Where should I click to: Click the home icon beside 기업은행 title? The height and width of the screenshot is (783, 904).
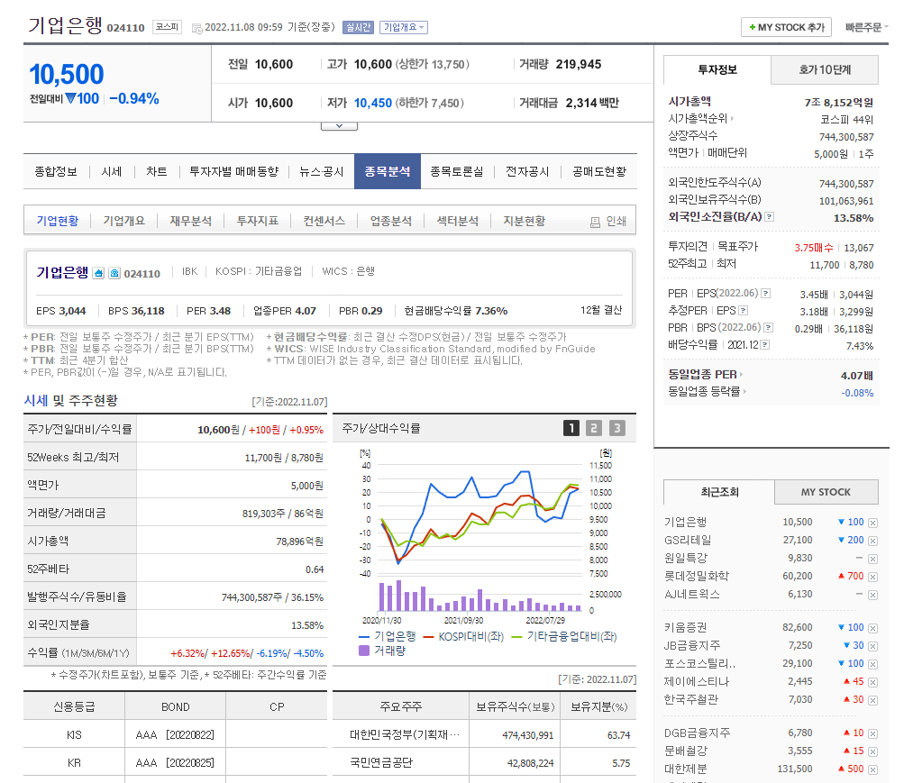98,273
